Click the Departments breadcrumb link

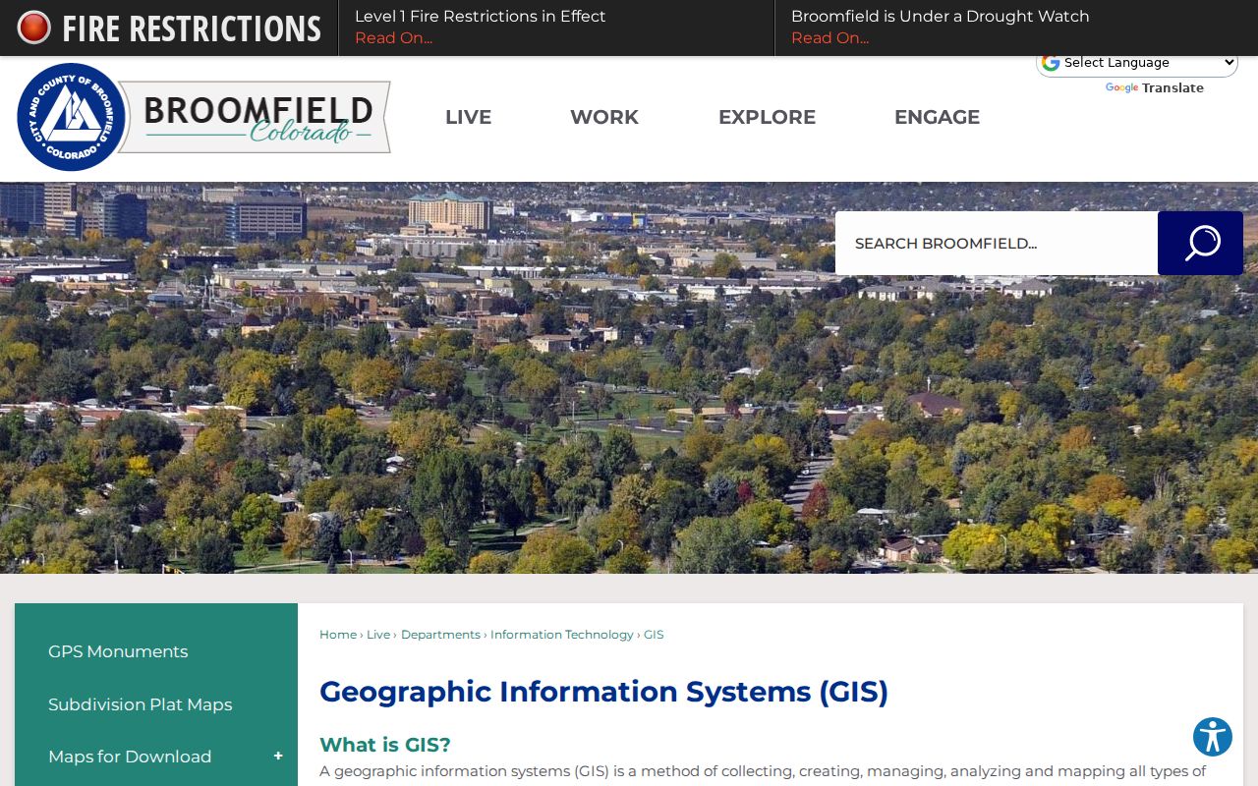[440, 635]
